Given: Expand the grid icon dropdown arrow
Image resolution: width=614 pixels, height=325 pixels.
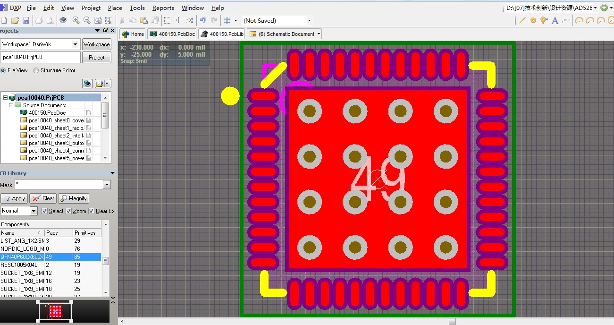Looking at the screenshot, I should click(x=235, y=20).
